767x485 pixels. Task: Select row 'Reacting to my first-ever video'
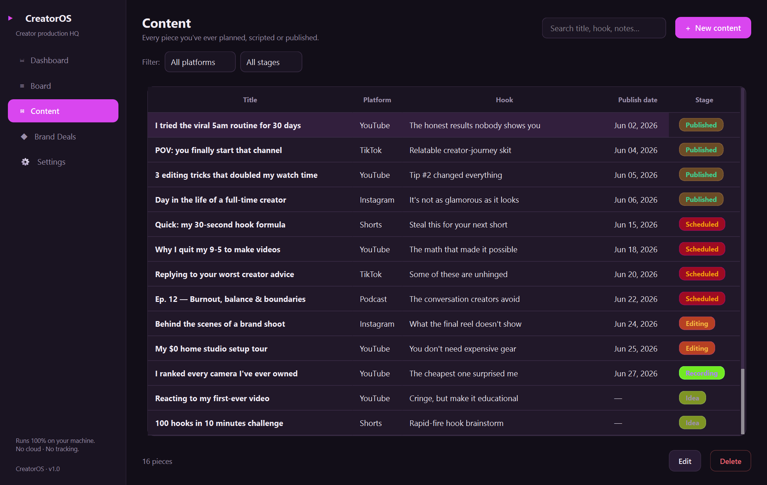click(x=444, y=398)
